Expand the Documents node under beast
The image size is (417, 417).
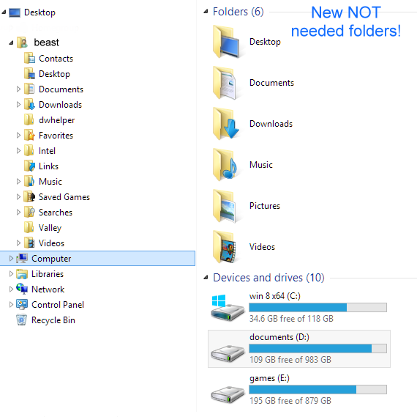18,89
